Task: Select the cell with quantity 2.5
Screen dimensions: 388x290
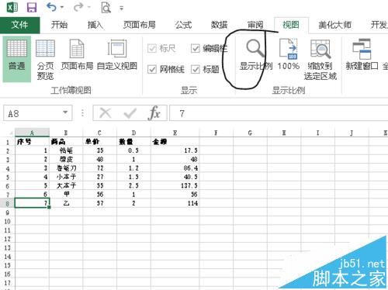Action: coord(133,186)
